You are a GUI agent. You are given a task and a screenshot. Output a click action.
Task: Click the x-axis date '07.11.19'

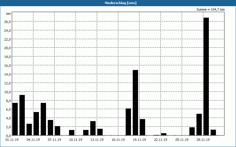coord(55,140)
